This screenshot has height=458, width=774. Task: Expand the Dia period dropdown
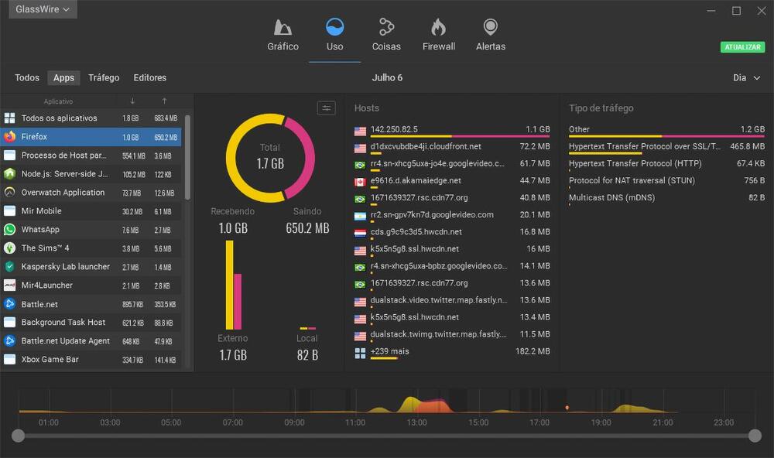(x=747, y=78)
